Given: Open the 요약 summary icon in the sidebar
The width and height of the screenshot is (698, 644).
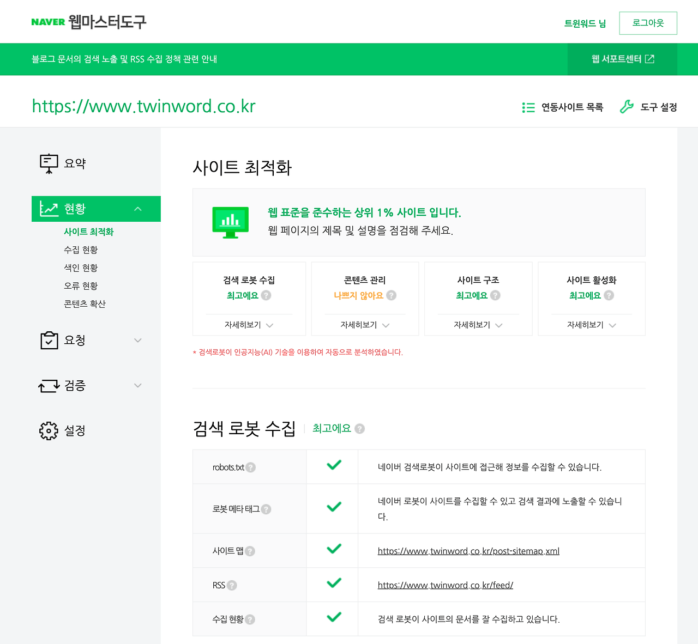Looking at the screenshot, I should (x=49, y=162).
